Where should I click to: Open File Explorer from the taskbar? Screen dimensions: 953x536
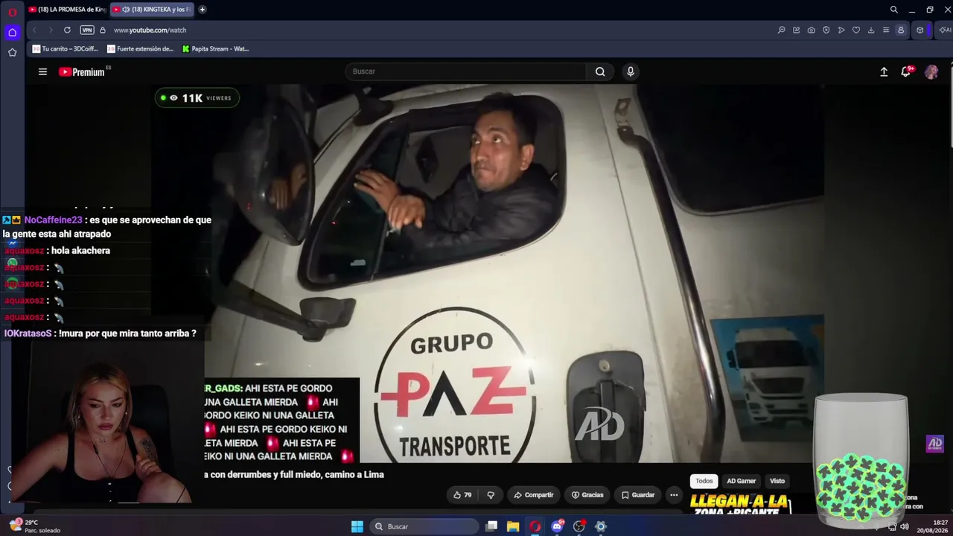513,526
